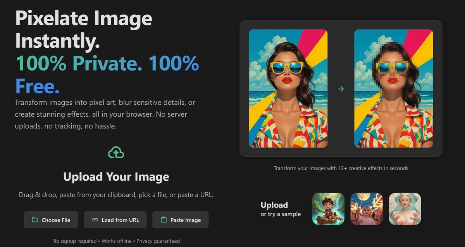Click the "Upload" label beside the samples
Viewport: 465px width, 247px height.
coord(274,205)
